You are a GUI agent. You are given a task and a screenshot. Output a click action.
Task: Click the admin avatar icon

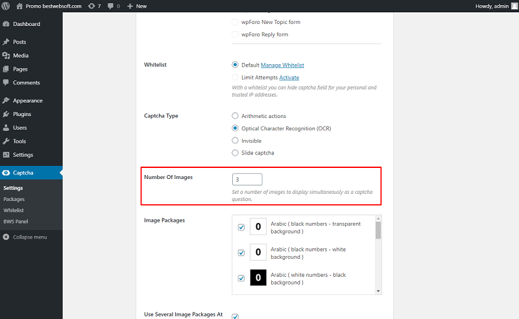click(x=514, y=6)
